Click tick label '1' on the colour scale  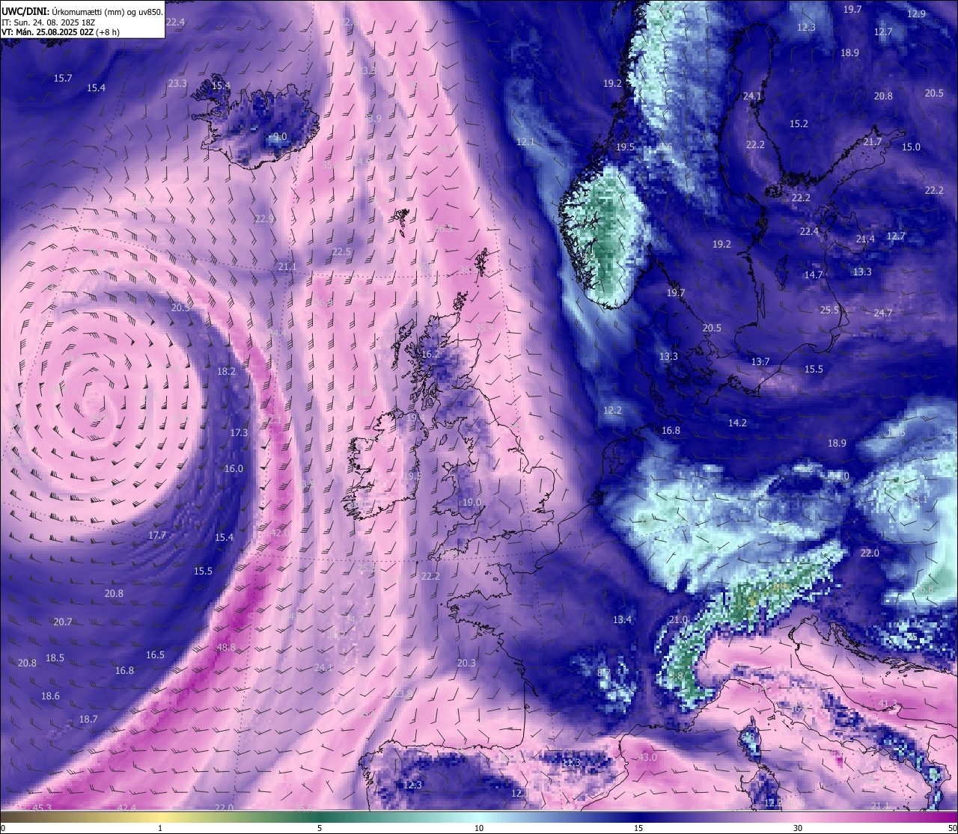(160, 828)
